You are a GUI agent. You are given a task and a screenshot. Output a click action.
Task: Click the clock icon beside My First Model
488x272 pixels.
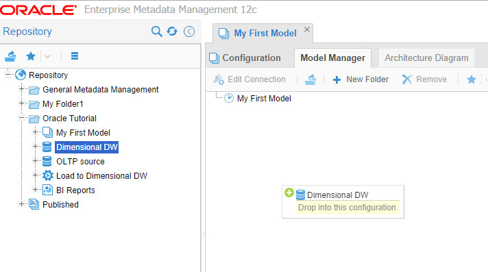pos(229,98)
